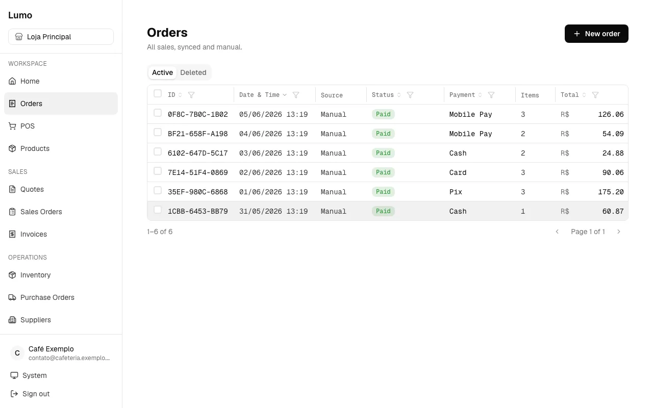Click the Card payment cell

(458, 172)
